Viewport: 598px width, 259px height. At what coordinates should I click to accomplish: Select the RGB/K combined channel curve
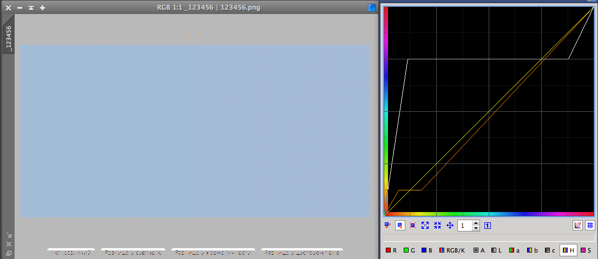click(453, 250)
